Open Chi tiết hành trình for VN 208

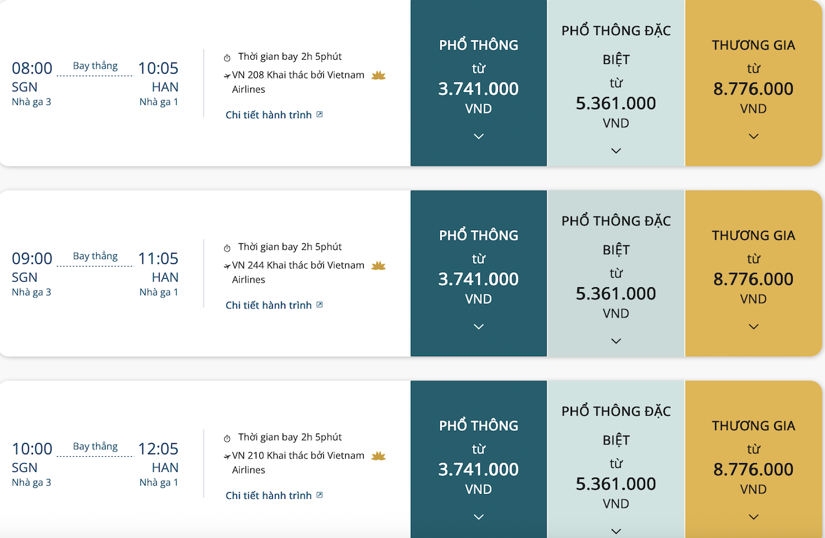pos(269,114)
